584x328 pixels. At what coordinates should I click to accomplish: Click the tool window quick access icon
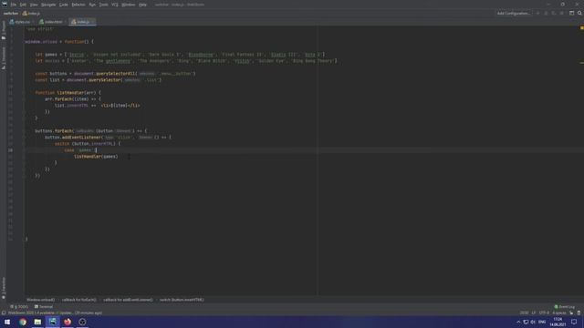(4, 313)
